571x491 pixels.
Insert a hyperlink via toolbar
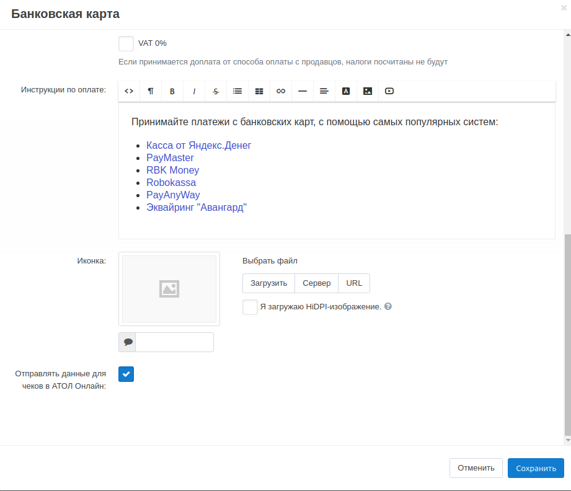[281, 91]
